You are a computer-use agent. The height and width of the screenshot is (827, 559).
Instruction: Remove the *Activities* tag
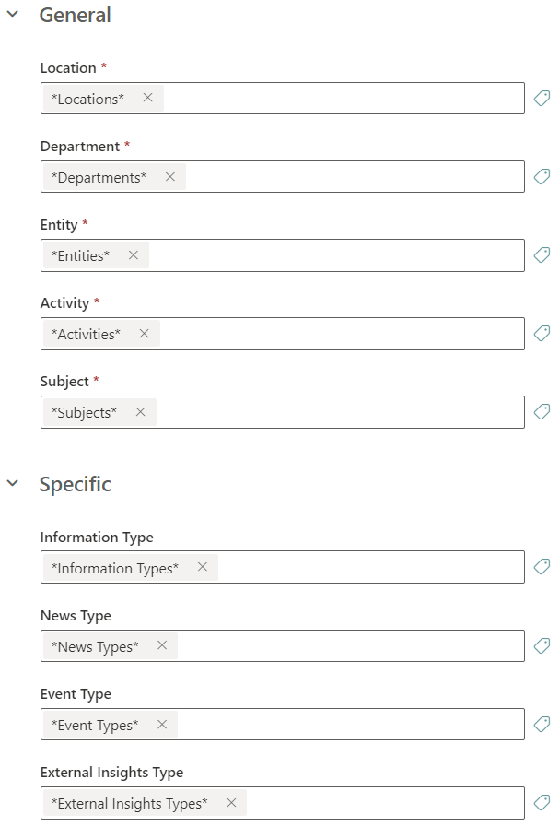pos(144,334)
